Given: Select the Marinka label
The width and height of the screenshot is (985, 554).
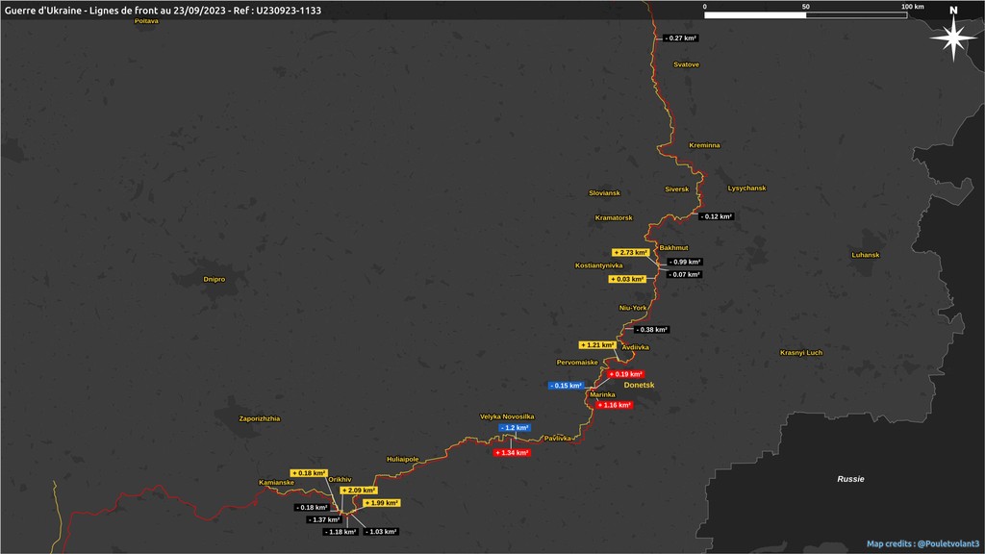Looking at the screenshot, I should tap(602, 395).
